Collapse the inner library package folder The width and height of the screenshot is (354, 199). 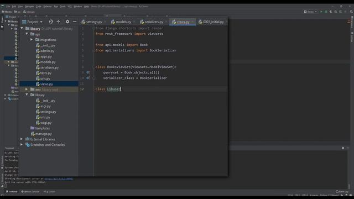(x=27, y=95)
